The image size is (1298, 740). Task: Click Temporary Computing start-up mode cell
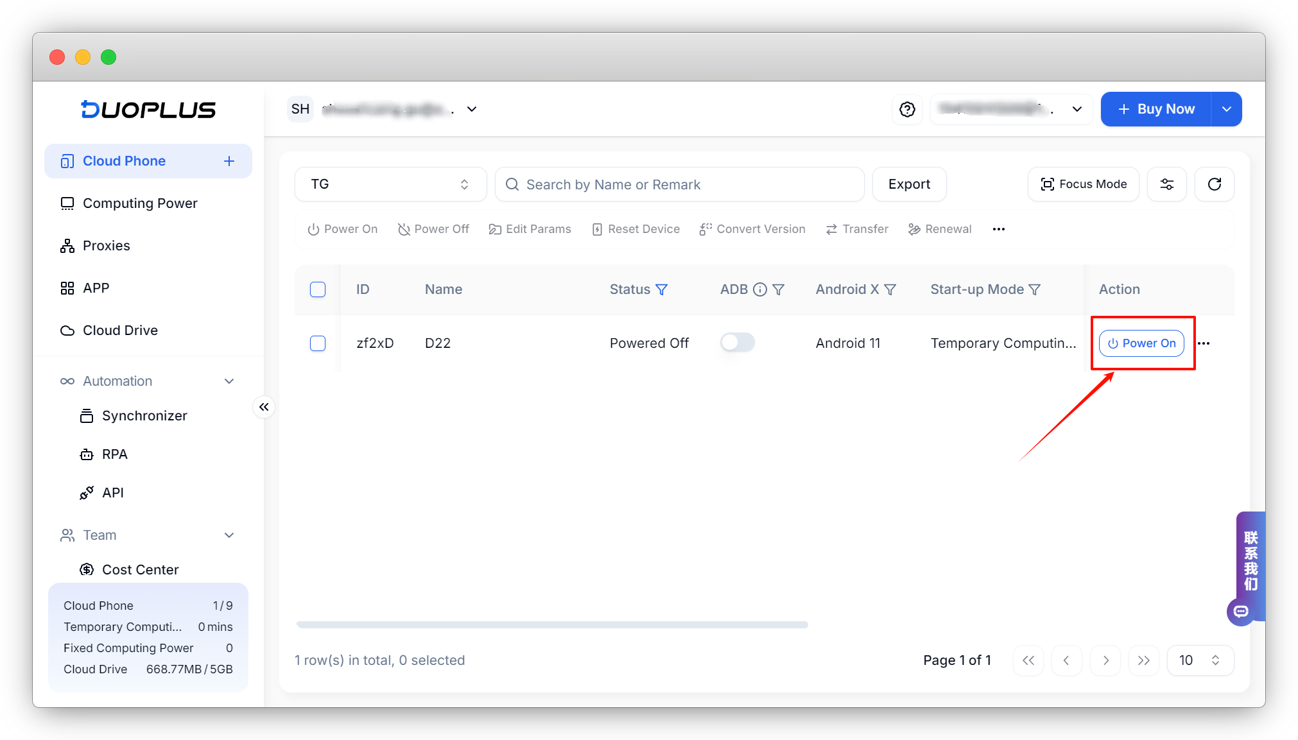1003,343
